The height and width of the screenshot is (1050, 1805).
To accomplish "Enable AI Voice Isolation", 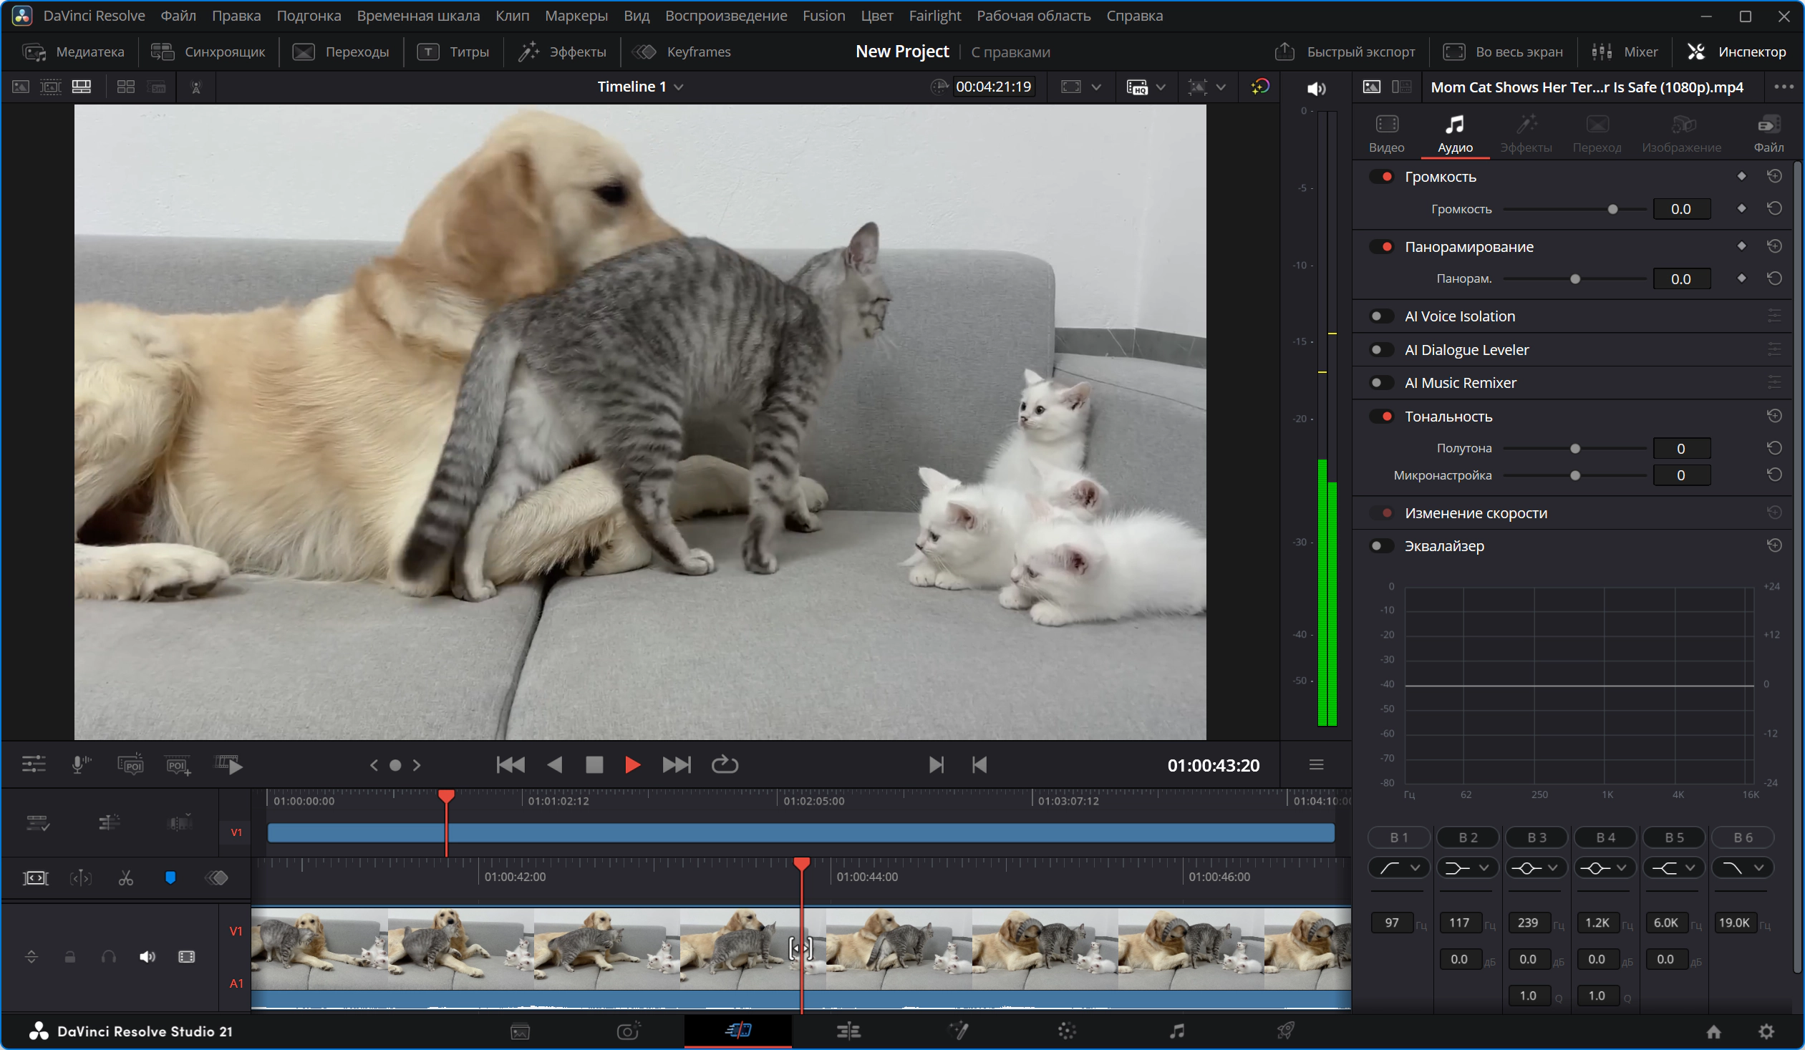I will pos(1381,316).
